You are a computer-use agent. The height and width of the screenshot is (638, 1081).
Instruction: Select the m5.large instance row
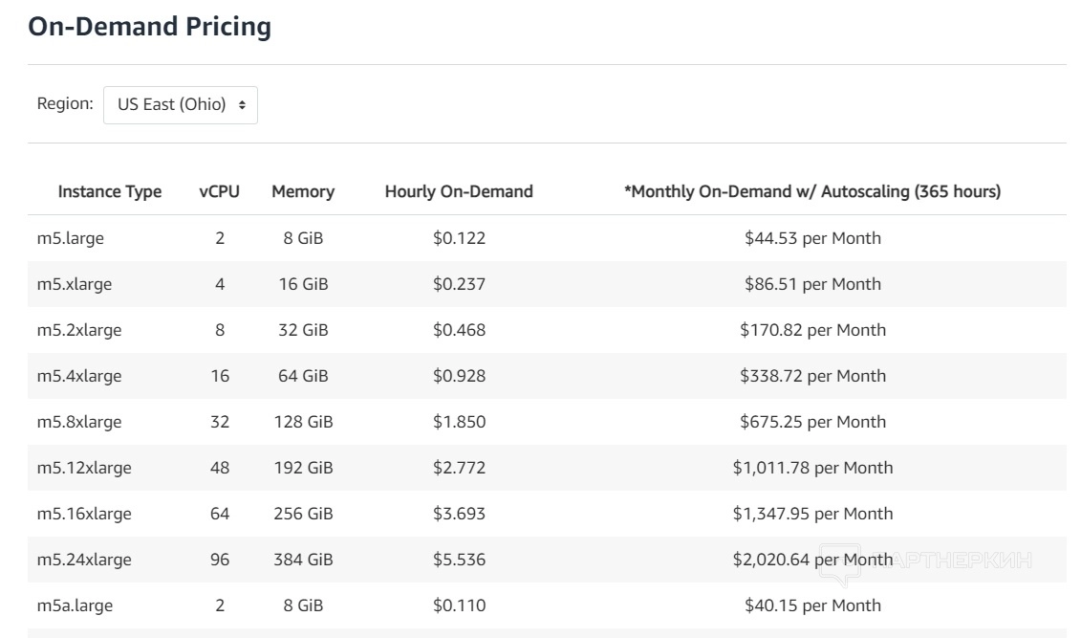(71, 238)
